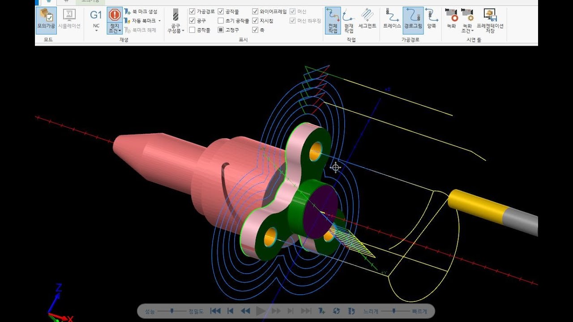This screenshot has width=573, height=322.
Task: Start 녹화 recording
Action: pyautogui.click(x=451, y=19)
